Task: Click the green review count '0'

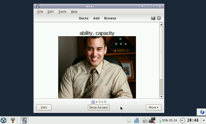Action: coord(105,102)
